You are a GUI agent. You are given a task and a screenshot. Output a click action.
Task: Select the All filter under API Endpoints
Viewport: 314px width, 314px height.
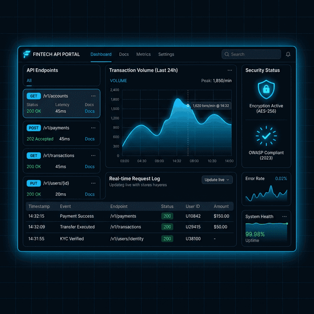click(29, 80)
